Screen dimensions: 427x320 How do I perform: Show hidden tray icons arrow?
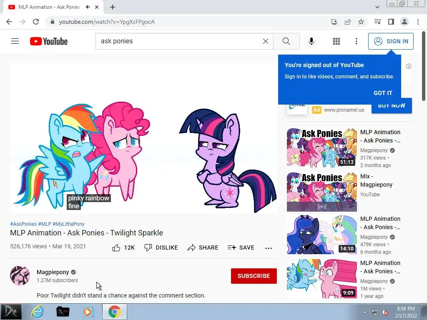(364, 312)
